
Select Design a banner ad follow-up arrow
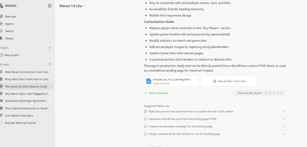(284, 134)
